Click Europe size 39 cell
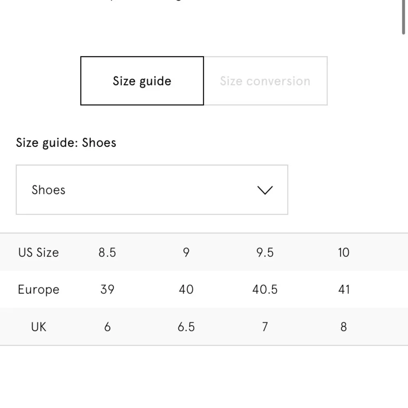The width and height of the screenshot is (408, 408). pos(107,289)
